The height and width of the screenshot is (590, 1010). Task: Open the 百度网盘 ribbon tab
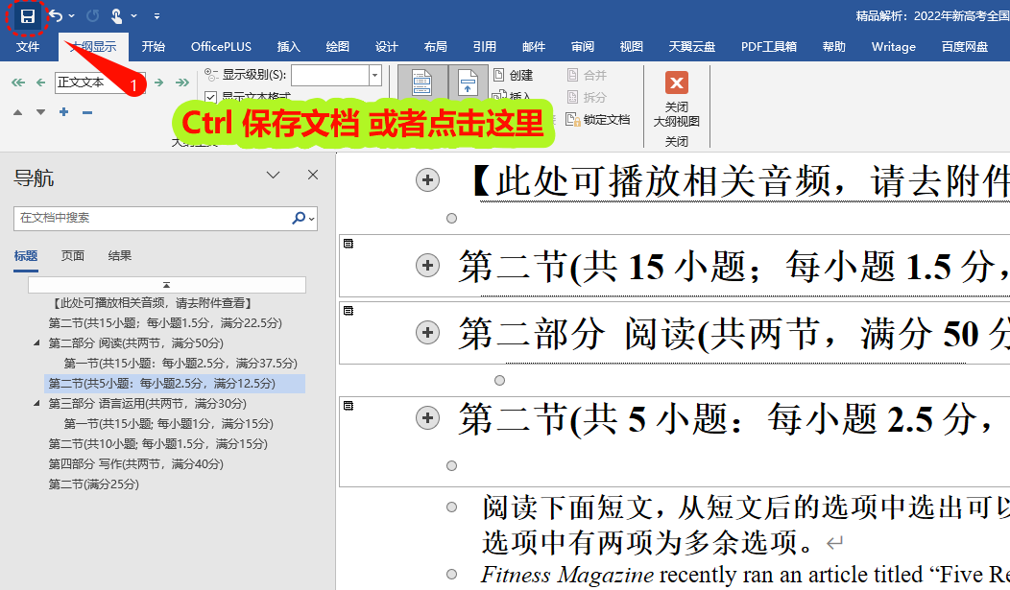tap(964, 46)
